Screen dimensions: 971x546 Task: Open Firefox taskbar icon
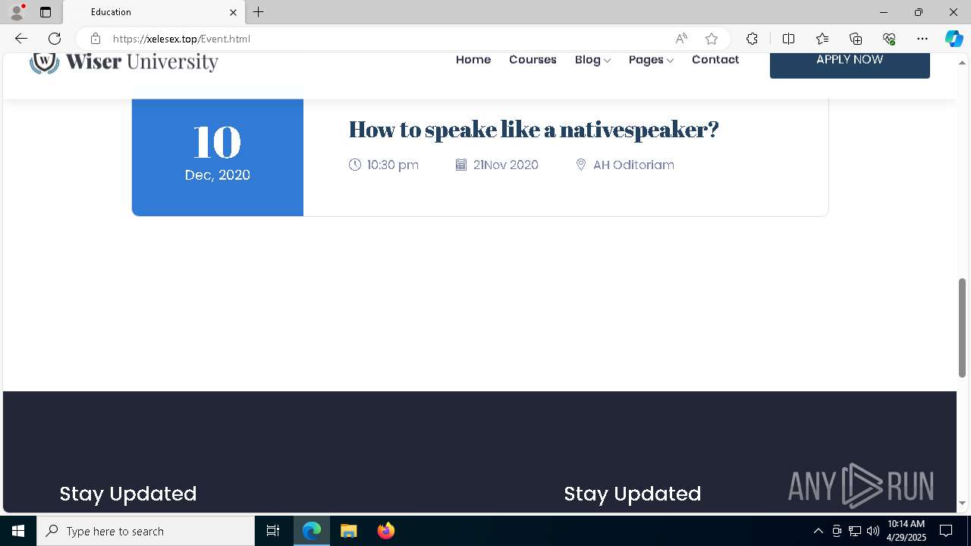386,531
